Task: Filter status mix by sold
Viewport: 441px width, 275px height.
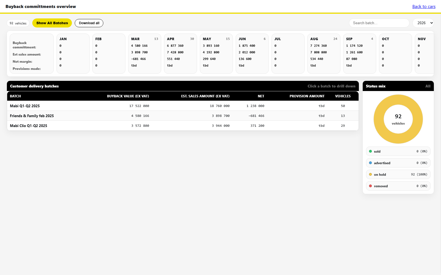Action: 398,152
